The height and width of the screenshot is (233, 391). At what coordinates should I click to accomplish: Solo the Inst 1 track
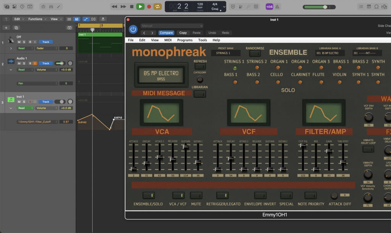(24, 102)
